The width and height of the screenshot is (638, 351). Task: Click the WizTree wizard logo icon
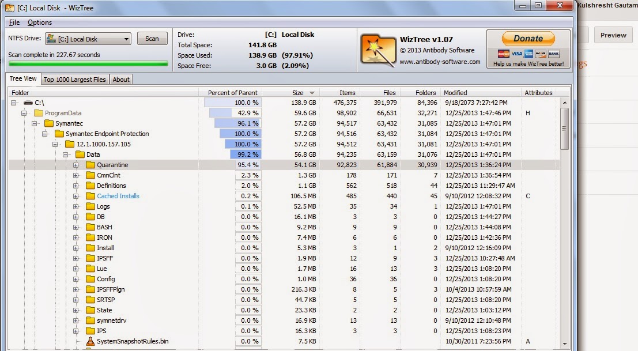(x=379, y=51)
